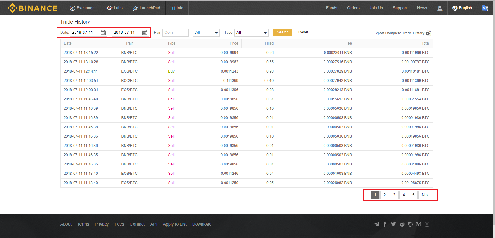495x238 pixels.
Task: Go to page 5
Action: click(413, 195)
